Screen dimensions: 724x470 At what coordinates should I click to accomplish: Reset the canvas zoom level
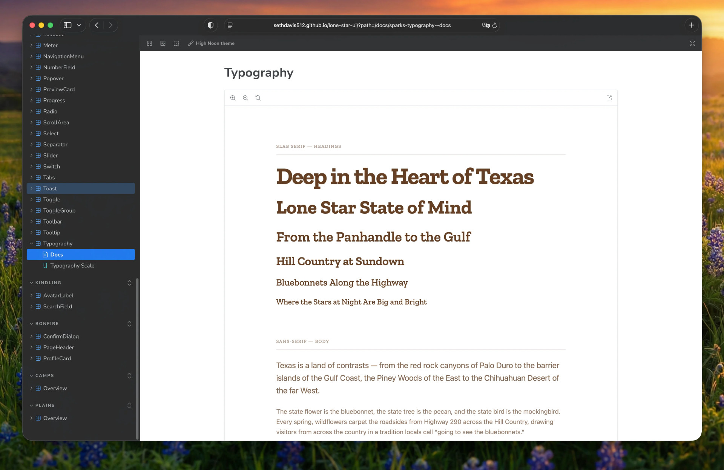click(258, 98)
